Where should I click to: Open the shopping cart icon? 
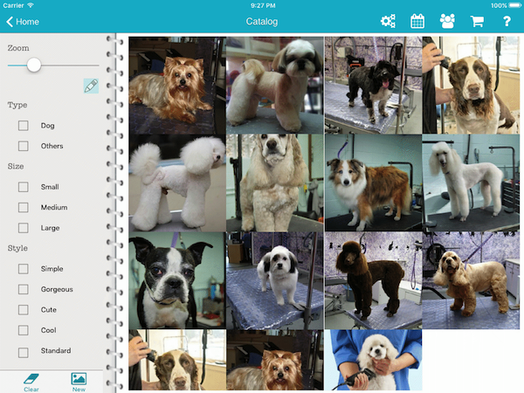[477, 21]
